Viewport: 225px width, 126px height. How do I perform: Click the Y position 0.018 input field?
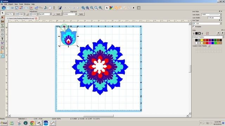pos(34,14)
